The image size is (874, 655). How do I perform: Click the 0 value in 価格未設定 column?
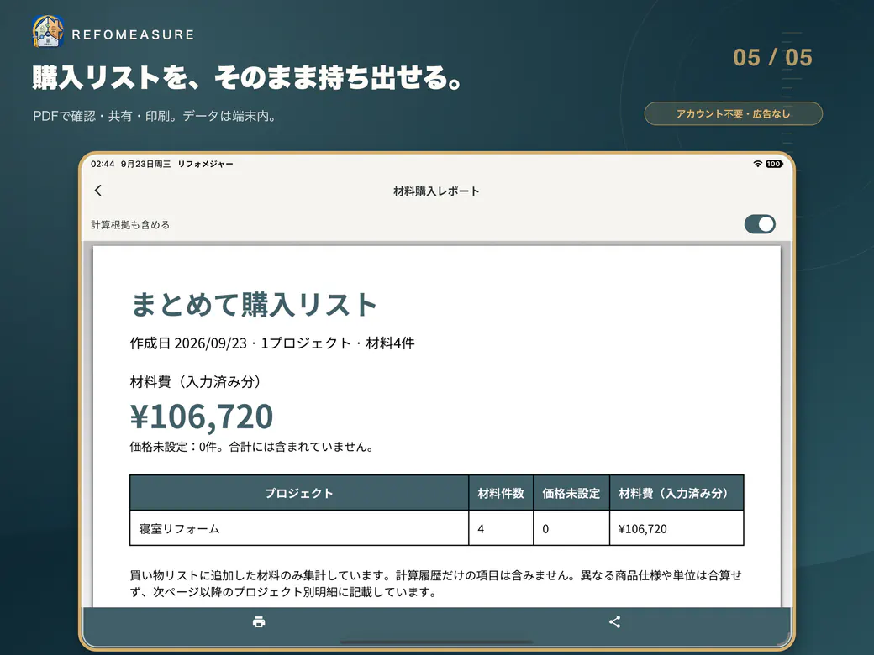(545, 528)
